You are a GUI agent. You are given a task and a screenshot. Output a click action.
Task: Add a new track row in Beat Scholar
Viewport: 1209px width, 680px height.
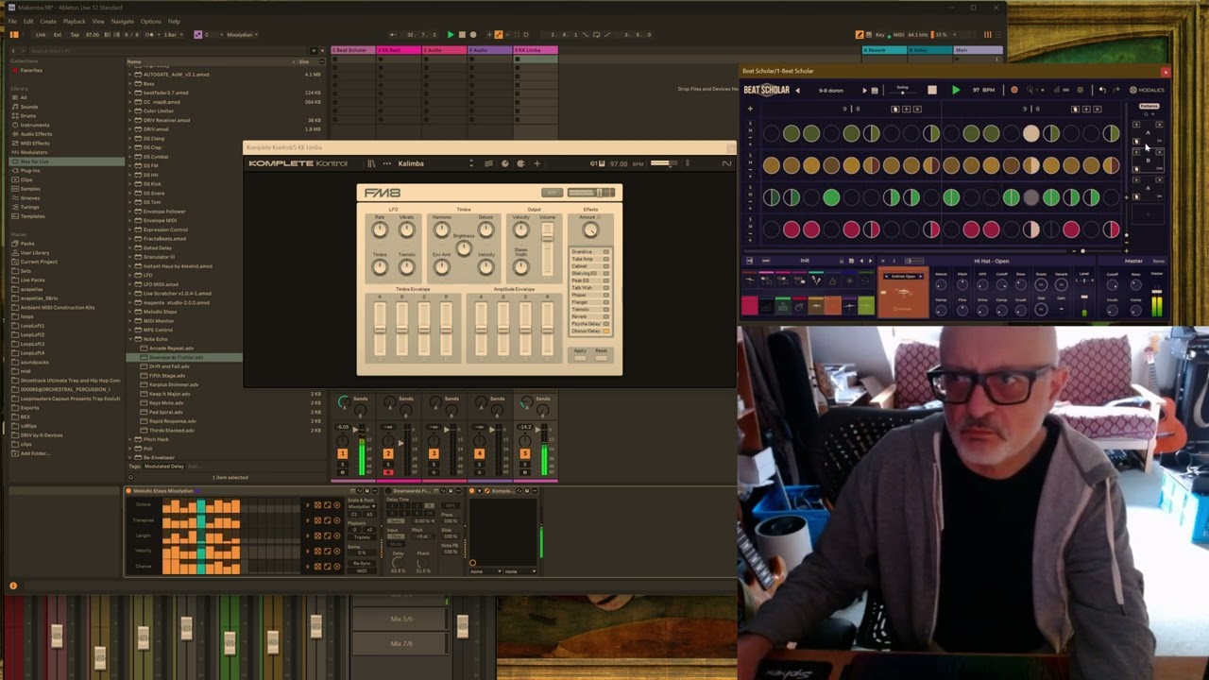[x=750, y=109]
